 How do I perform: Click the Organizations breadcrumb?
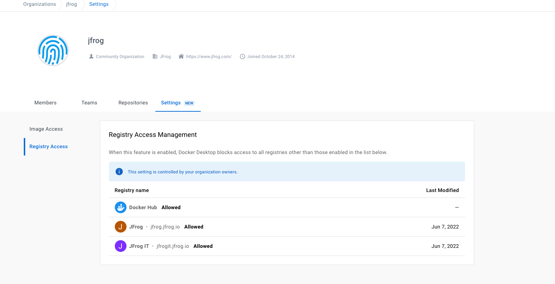[x=39, y=4]
